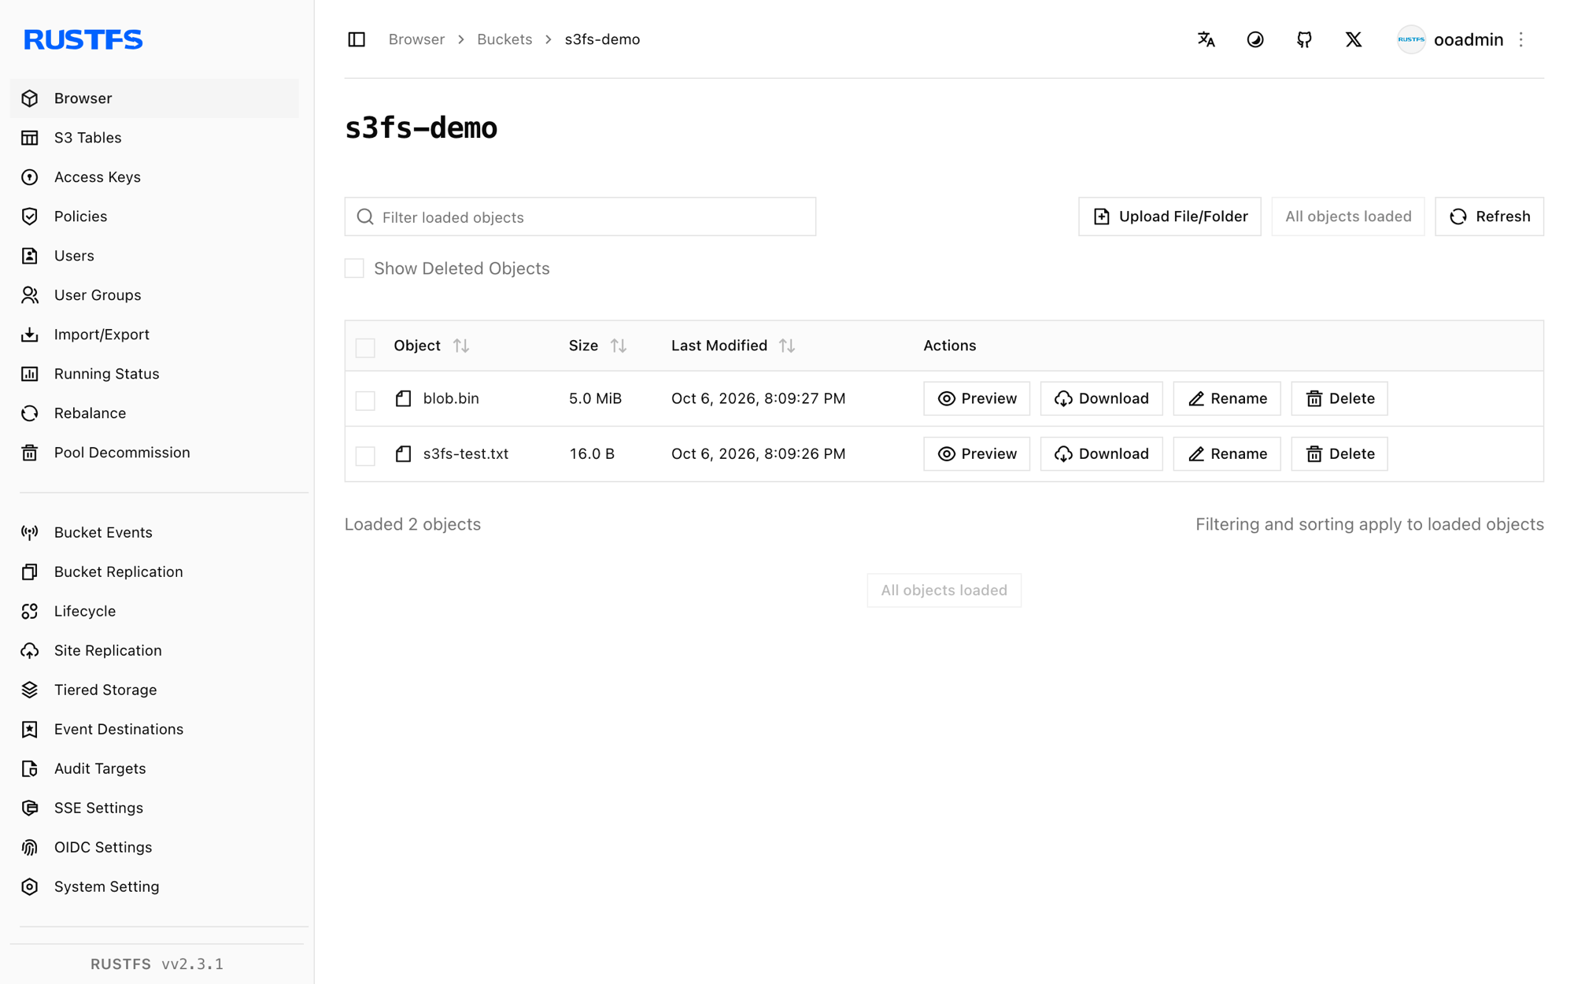Open SSE Settings page
Image resolution: width=1574 pixels, height=984 pixels.
click(x=154, y=808)
